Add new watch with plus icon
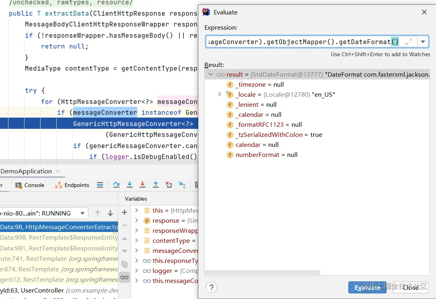Viewport: 436px width, 299px height. pyautogui.click(x=124, y=213)
